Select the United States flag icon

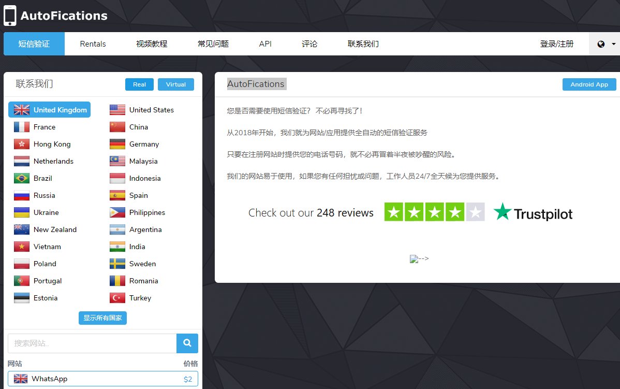pyautogui.click(x=117, y=110)
